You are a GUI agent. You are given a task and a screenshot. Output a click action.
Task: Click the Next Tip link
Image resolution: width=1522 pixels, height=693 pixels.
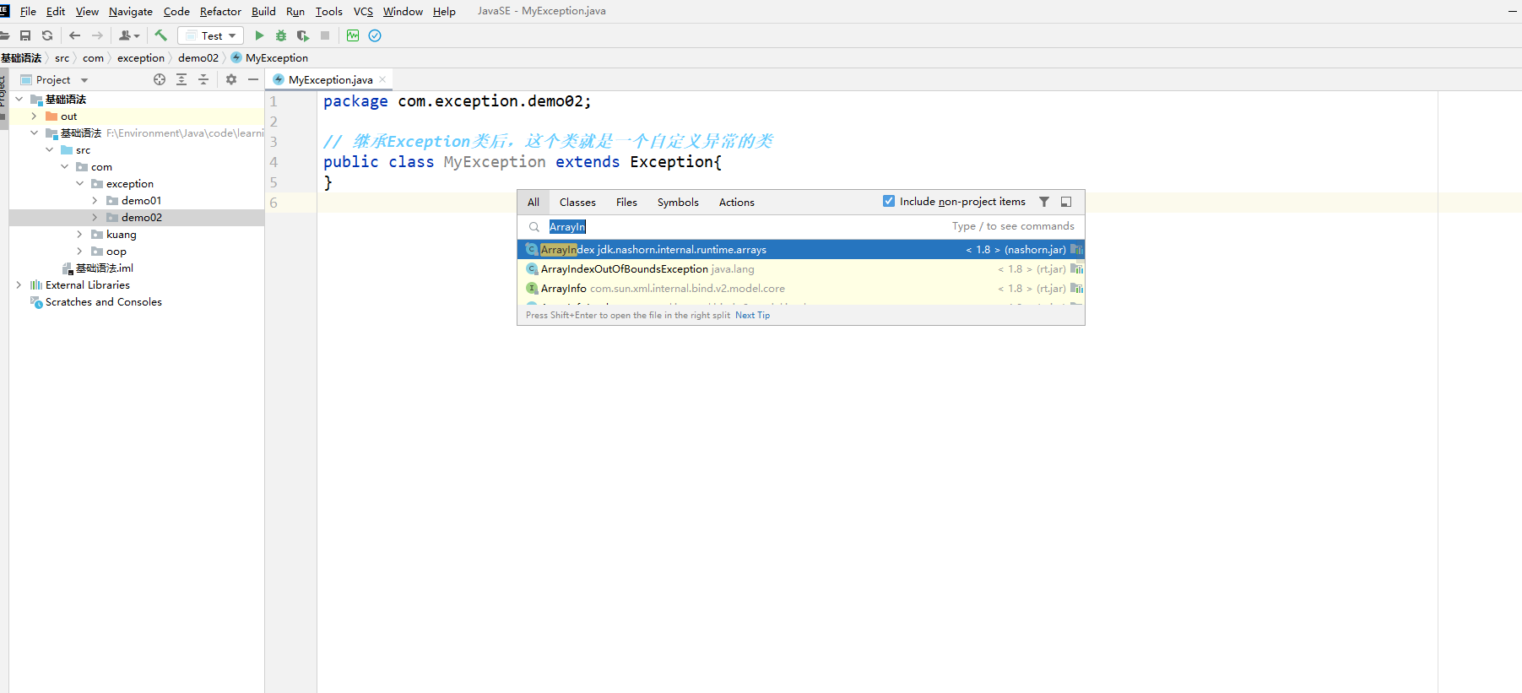(x=752, y=315)
